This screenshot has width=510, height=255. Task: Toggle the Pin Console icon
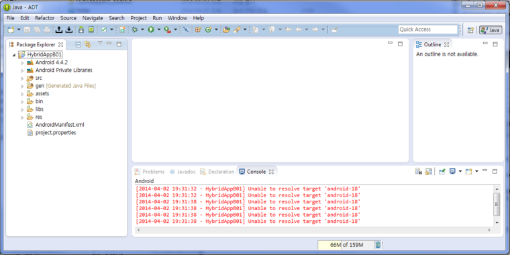[x=442, y=171]
